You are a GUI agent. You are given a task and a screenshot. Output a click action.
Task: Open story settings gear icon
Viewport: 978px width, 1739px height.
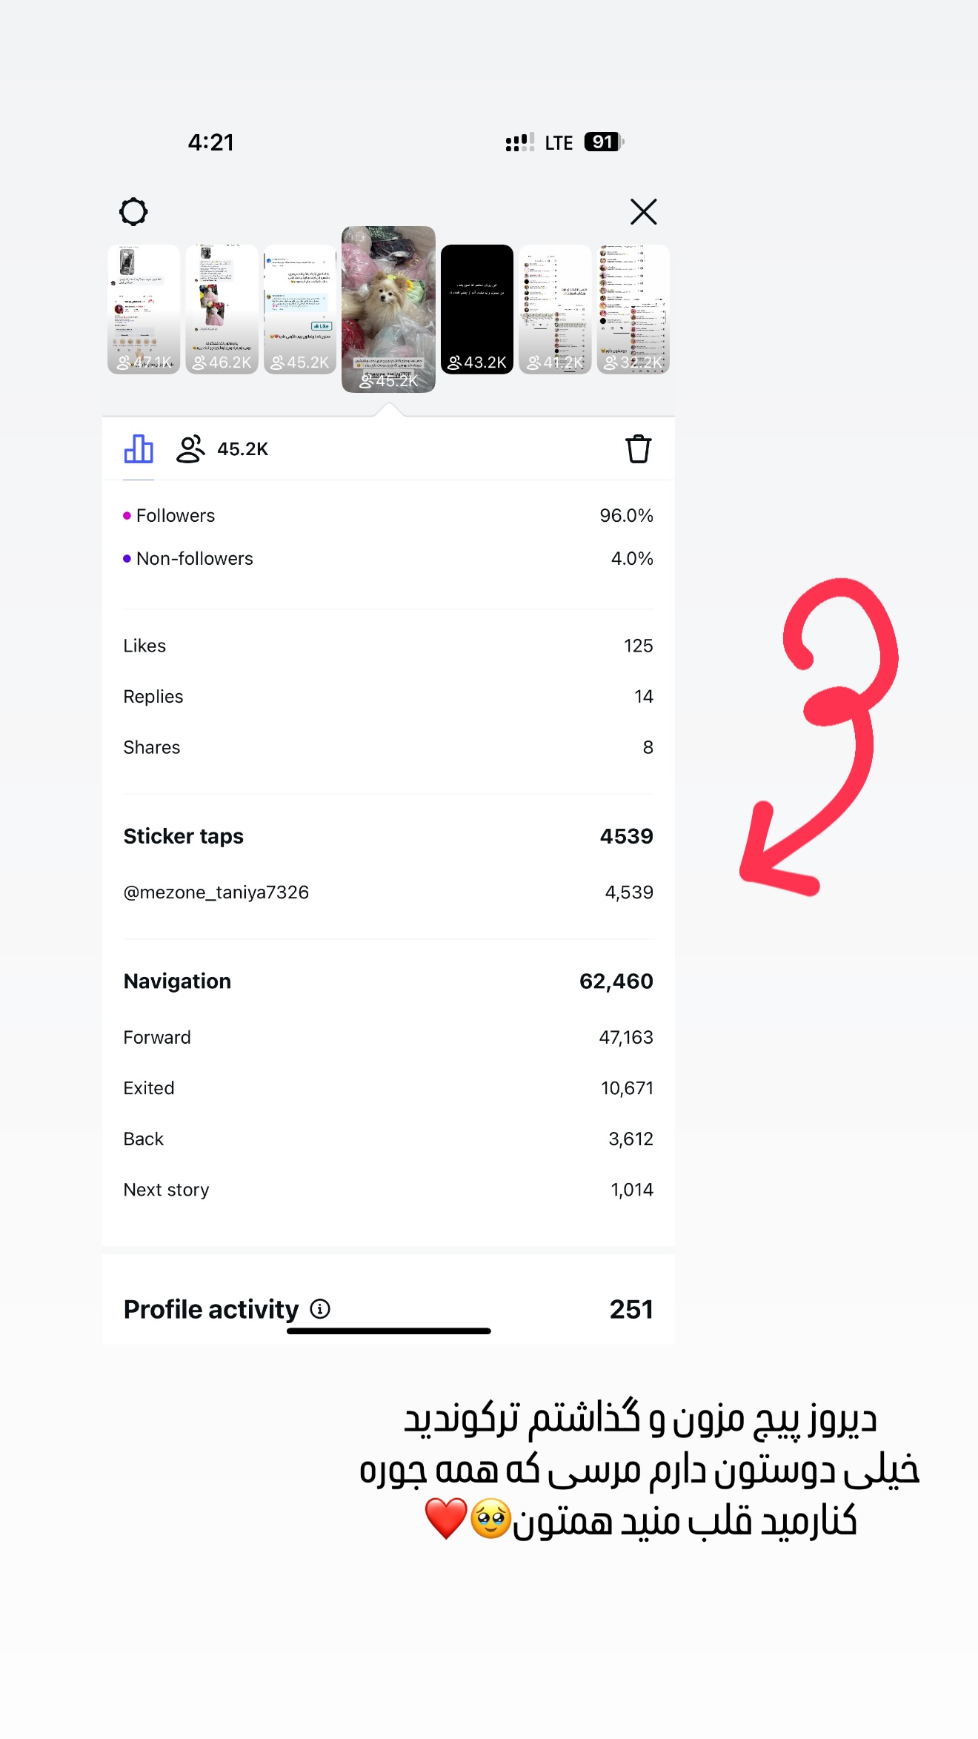coord(133,212)
